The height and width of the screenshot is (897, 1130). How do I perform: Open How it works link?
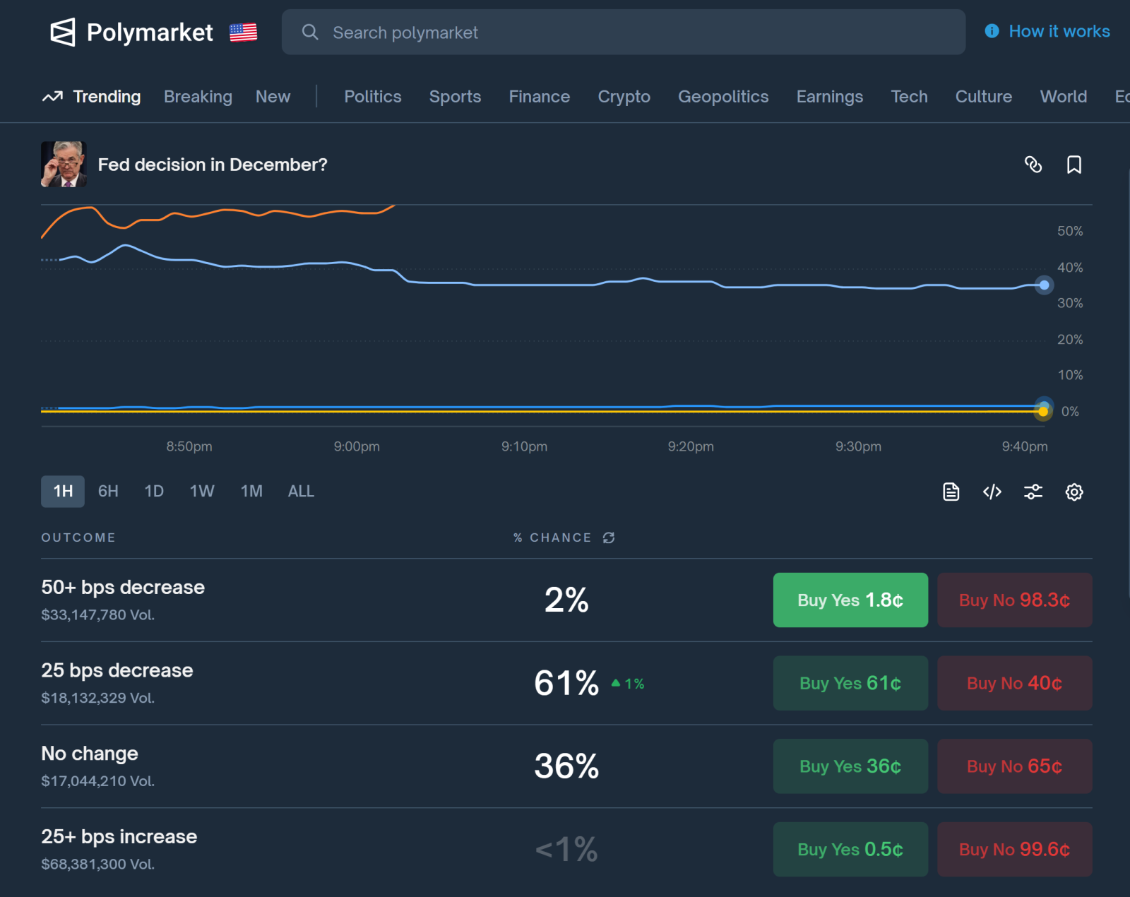pos(1059,31)
